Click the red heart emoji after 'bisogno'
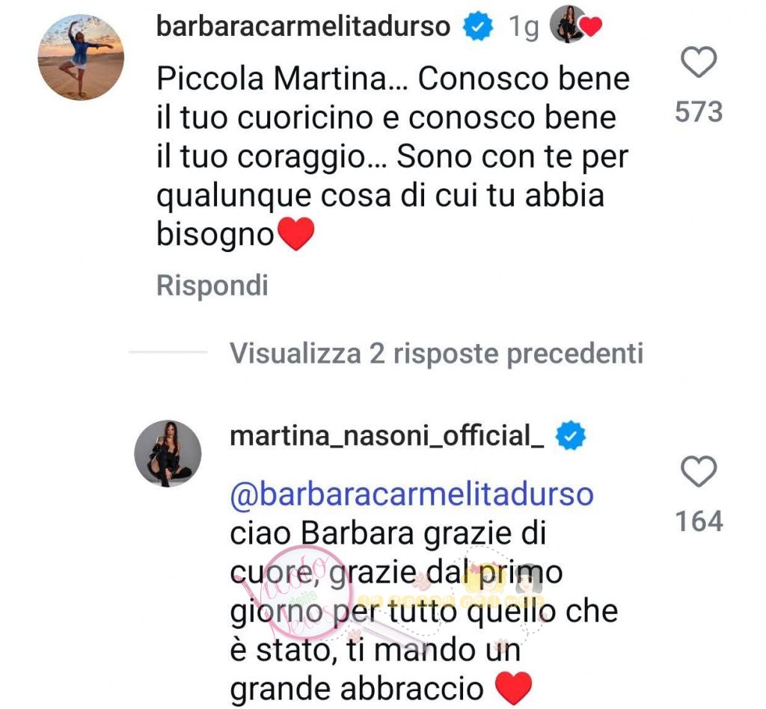Screen dimensions: 766x709 tap(296, 234)
